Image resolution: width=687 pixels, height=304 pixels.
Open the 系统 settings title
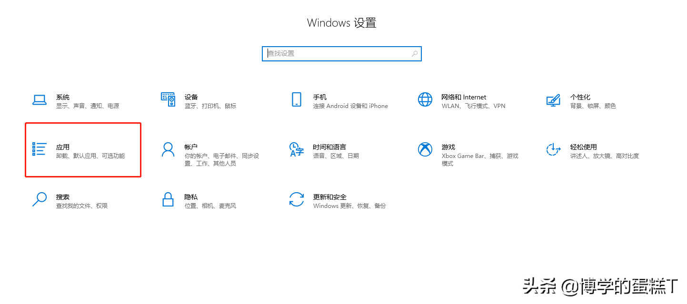[63, 97]
